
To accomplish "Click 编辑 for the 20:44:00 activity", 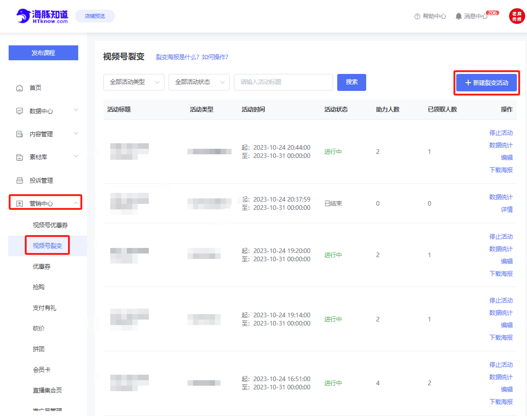I will click(507, 157).
